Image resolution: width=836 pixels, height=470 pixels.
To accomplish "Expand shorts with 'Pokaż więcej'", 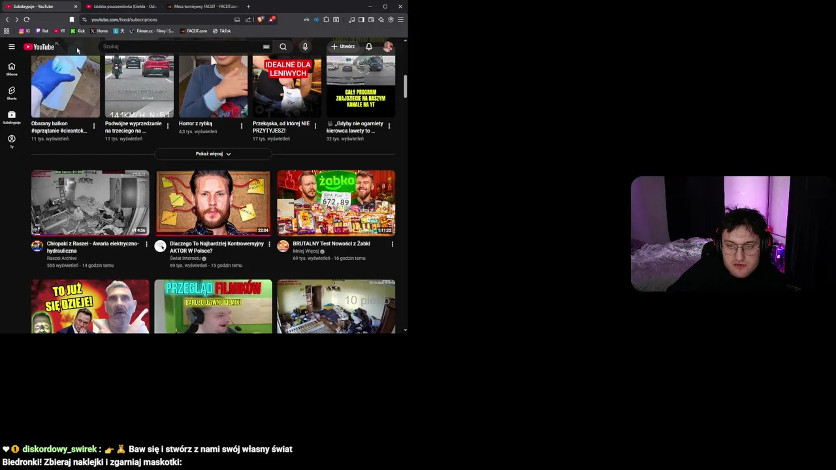I will coord(213,153).
